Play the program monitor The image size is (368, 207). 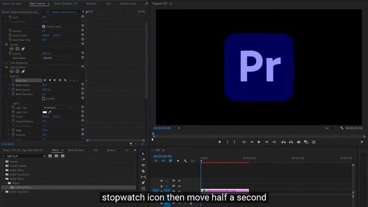click(259, 142)
